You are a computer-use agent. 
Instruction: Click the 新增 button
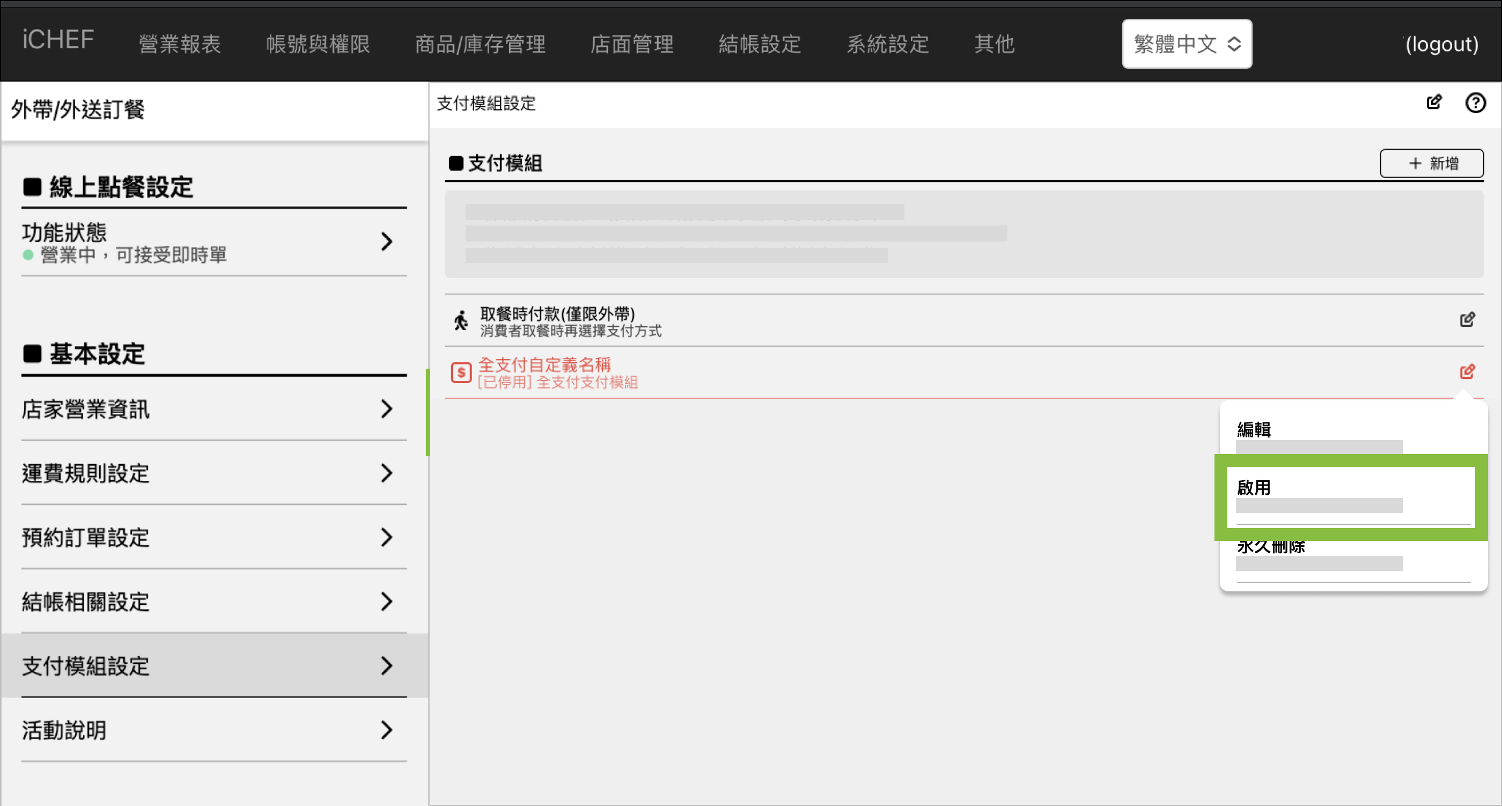tap(1431, 163)
